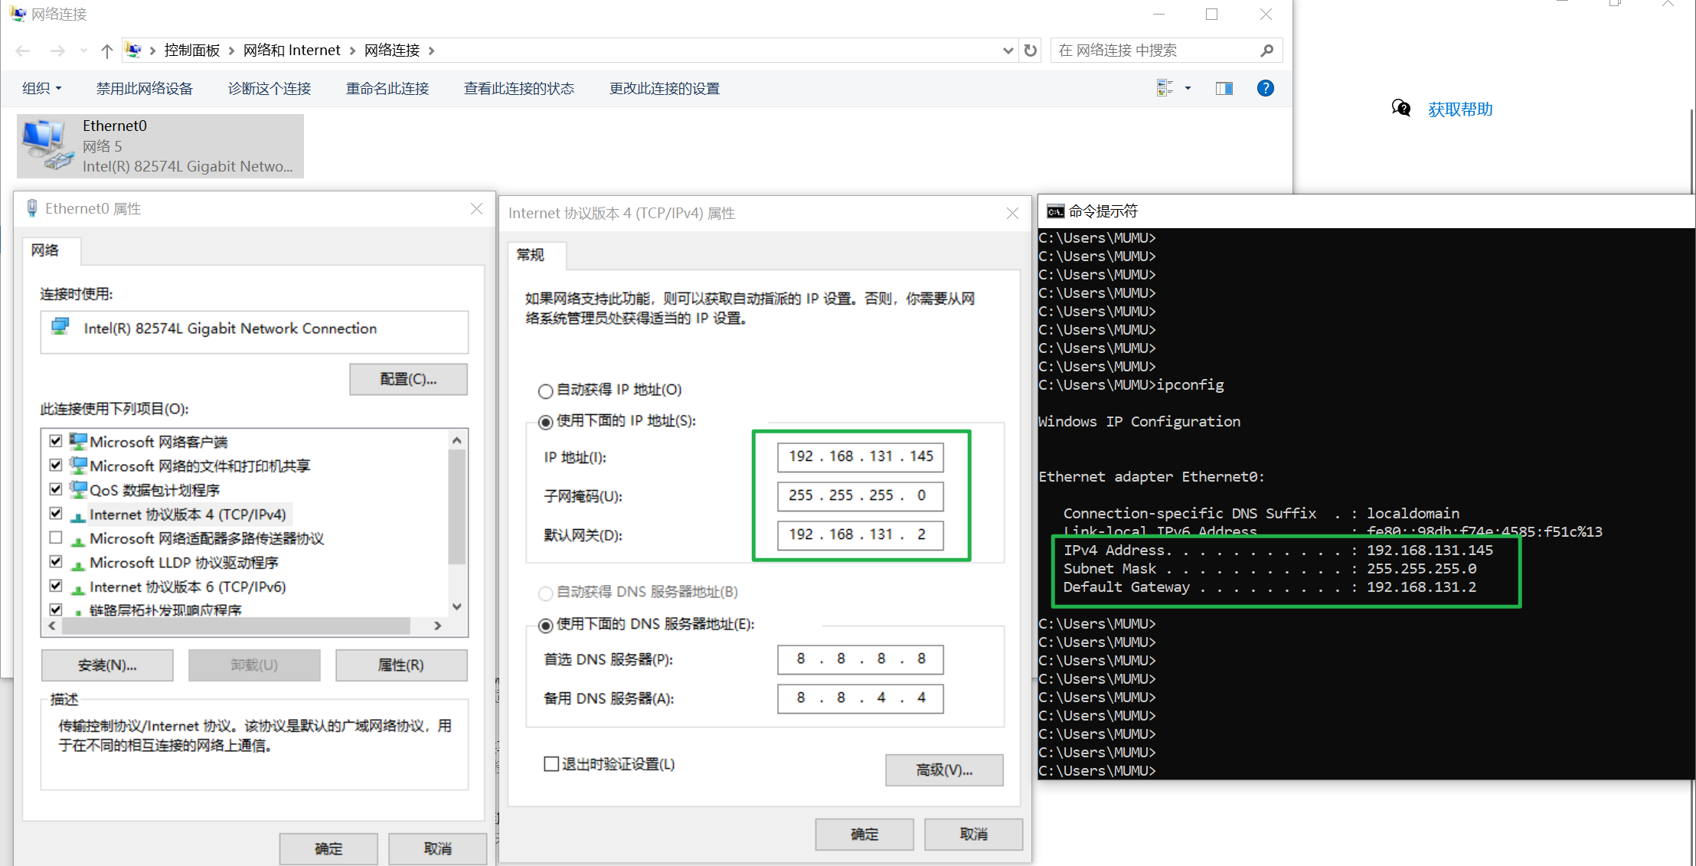
Task: Enable the multiplexor protocol checkbox
Action: tap(56, 538)
